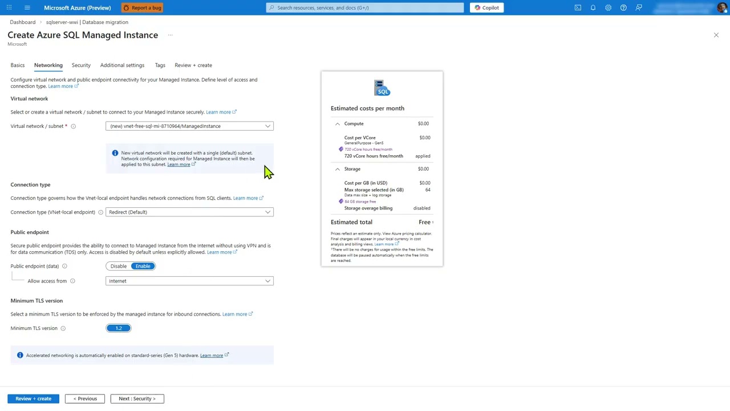Open the Help question mark icon
Image resolution: width=730 pixels, height=411 pixels.
coord(623,7)
